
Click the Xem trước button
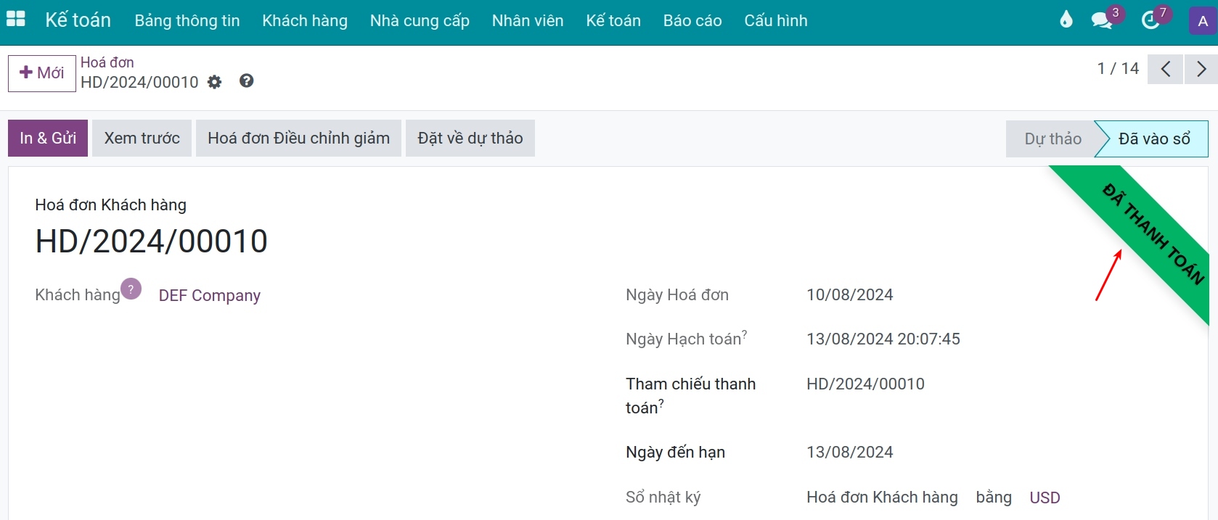click(142, 138)
